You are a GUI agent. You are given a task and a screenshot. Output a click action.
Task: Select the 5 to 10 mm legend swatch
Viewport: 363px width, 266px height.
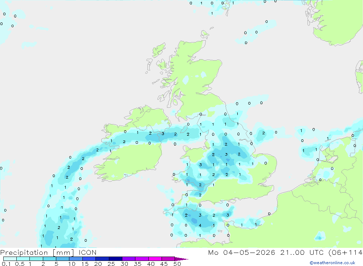63,259
